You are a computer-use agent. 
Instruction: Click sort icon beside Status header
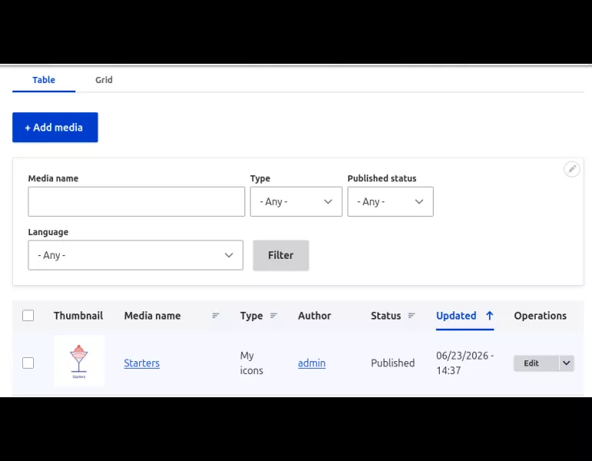coord(411,315)
